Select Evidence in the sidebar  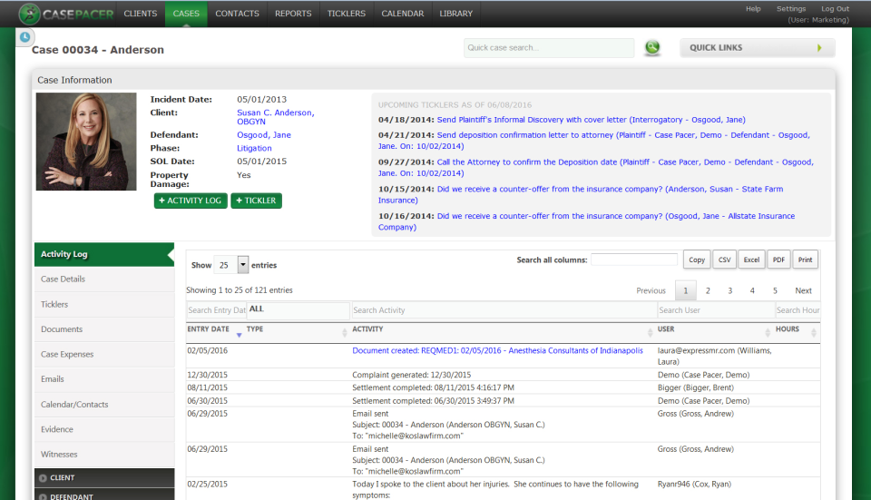104,429
